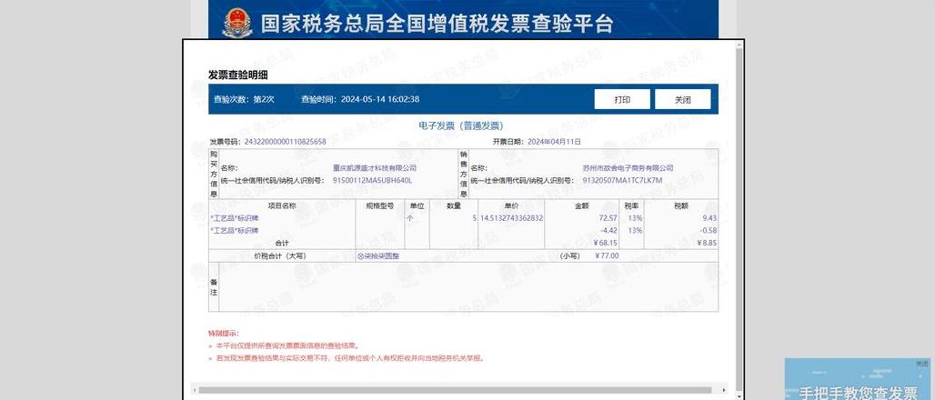Select the notice line about 向当地税务机关举报
The image size is (935, 400).
pos(350,358)
